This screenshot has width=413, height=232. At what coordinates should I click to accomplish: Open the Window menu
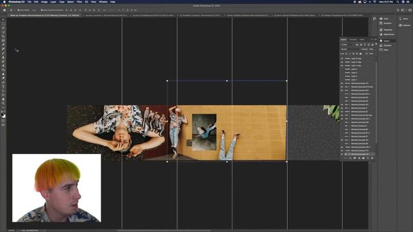pos(103,1)
